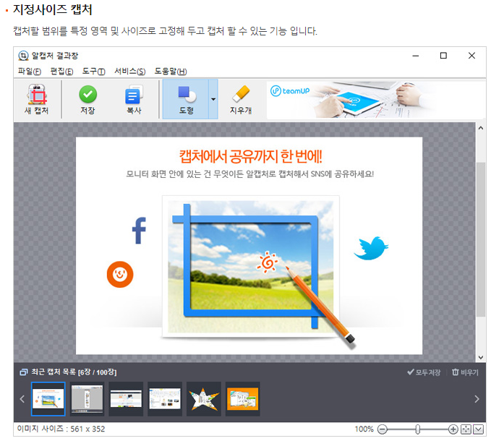Screen dimensions: 491x441
Task: Save the capture with 저장 button
Action: (87, 99)
